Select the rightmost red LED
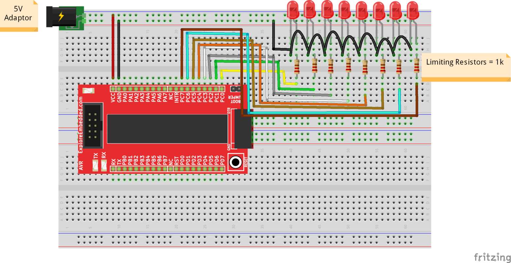Screen dimensions: 511x263 413,11
